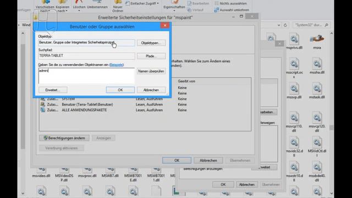Select msvproc.dll file icon

click(x=87, y=170)
